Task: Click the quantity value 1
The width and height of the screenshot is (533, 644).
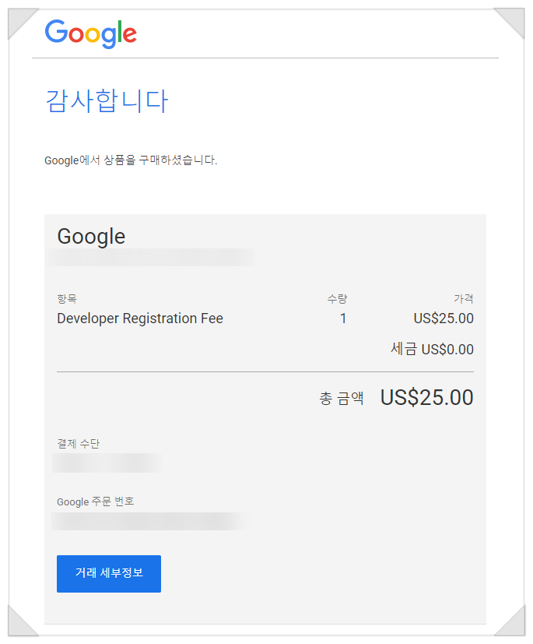Action: click(343, 318)
